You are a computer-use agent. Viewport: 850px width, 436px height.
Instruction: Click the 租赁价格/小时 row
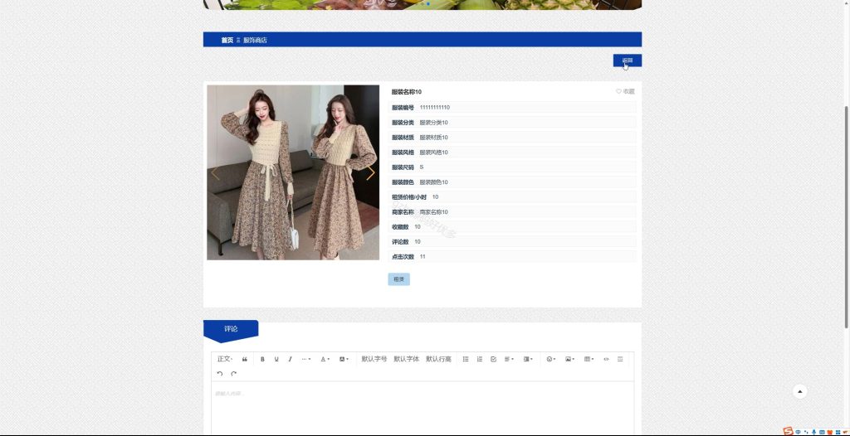(511, 197)
